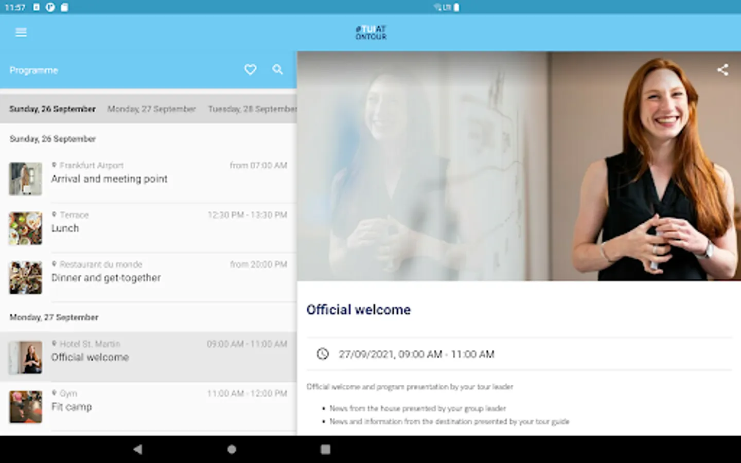Tap the location pin beside Terrace

(55, 215)
